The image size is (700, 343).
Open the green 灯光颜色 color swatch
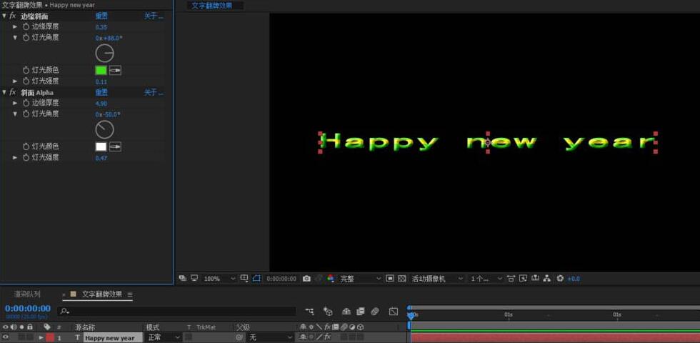[x=101, y=70]
